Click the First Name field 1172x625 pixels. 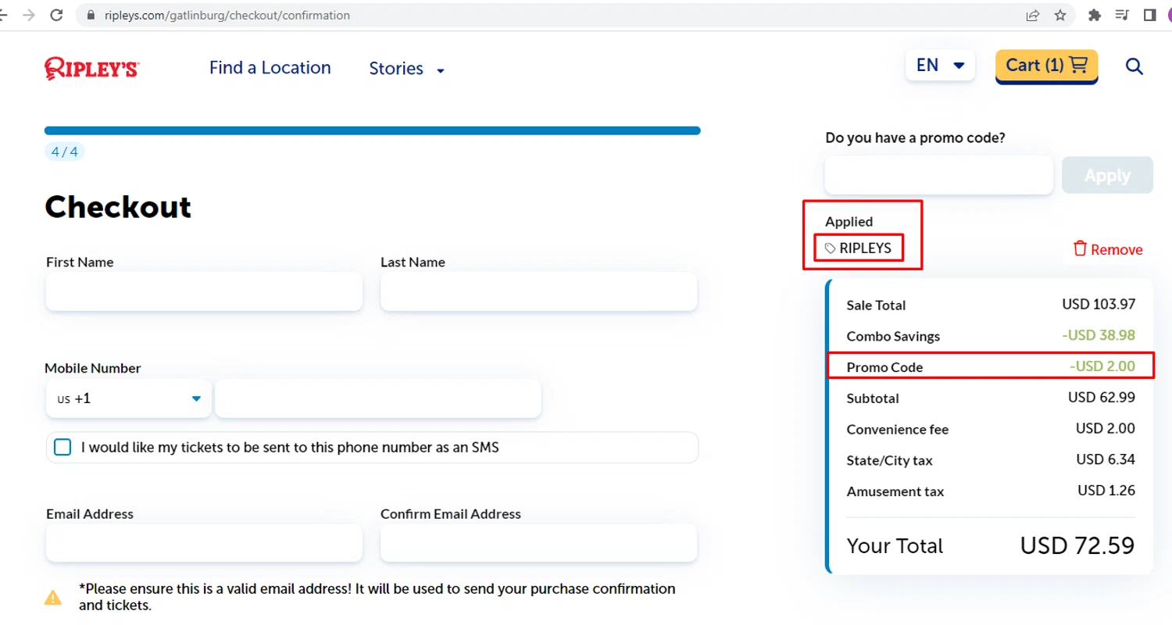[x=204, y=291]
